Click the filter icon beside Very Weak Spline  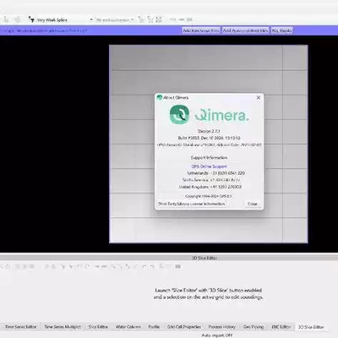(x=31, y=19)
